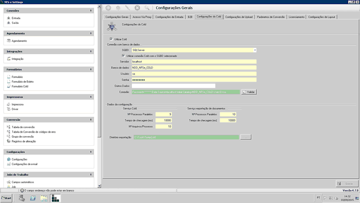The image size is (360, 203).
Task: Open Impressora in the Impressoras section
Action: tap(17, 104)
